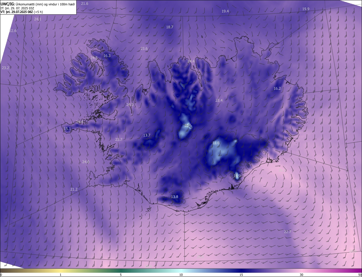Click the map value label 18.7
This screenshot has width=362, height=277.
pyautogui.click(x=170, y=27)
